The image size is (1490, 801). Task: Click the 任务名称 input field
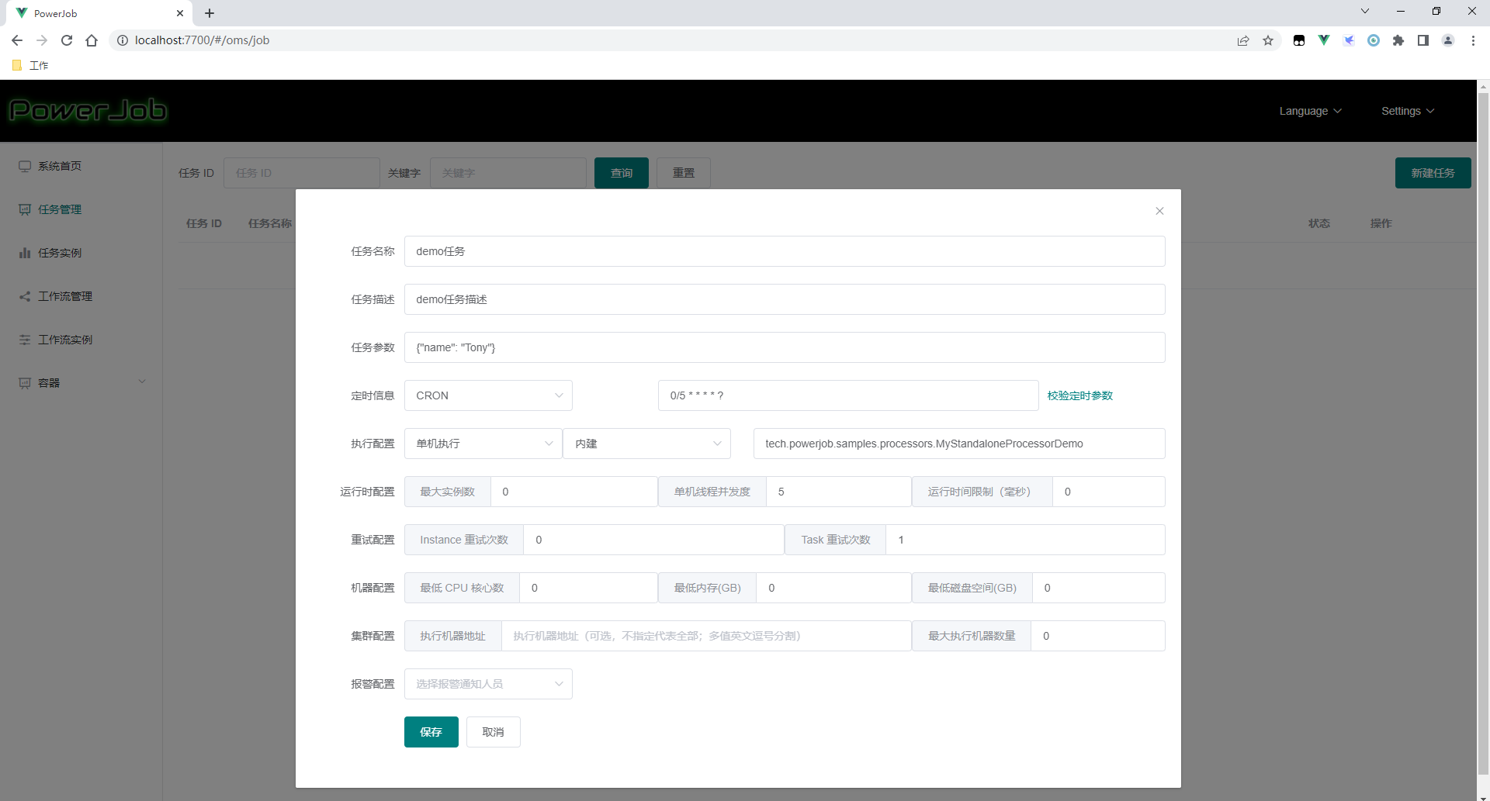(785, 251)
